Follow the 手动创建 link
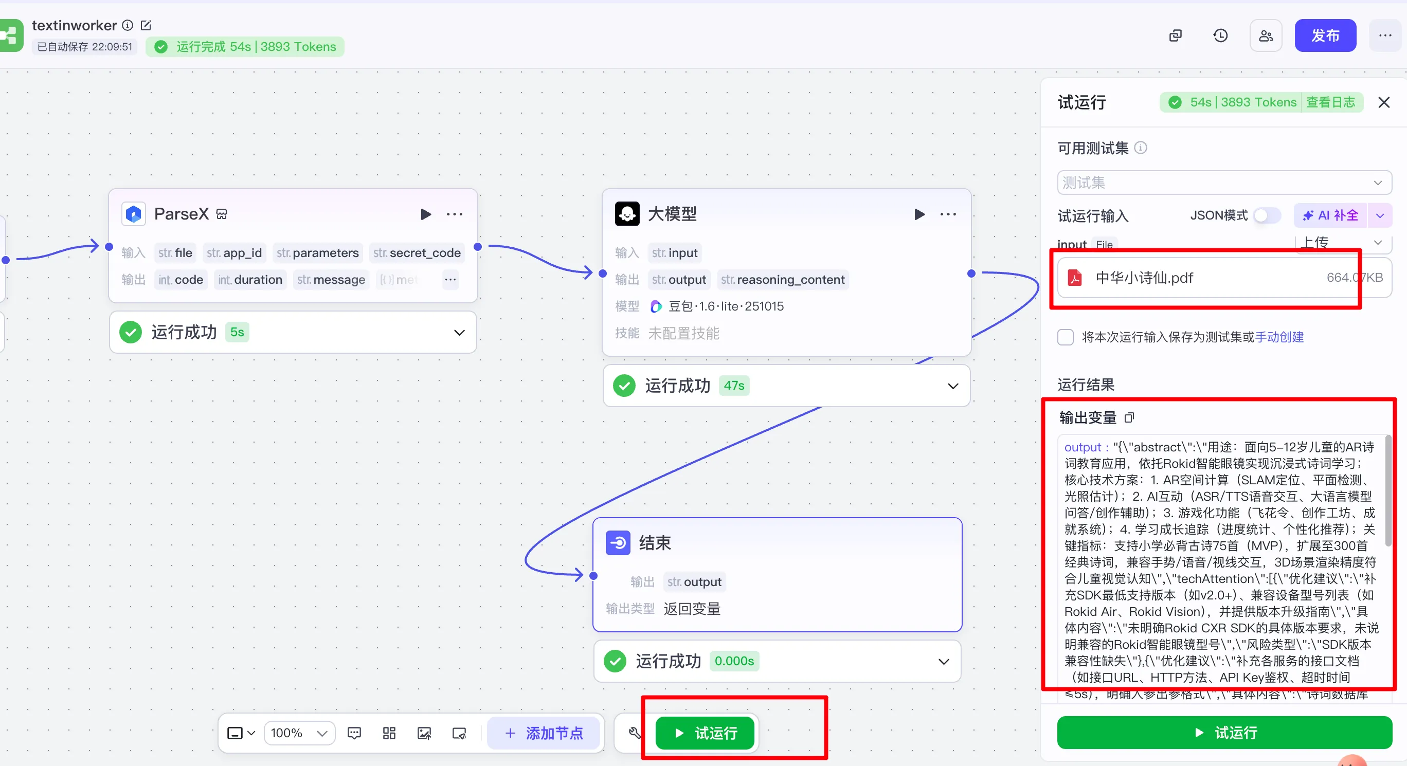 pos(1279,337)
